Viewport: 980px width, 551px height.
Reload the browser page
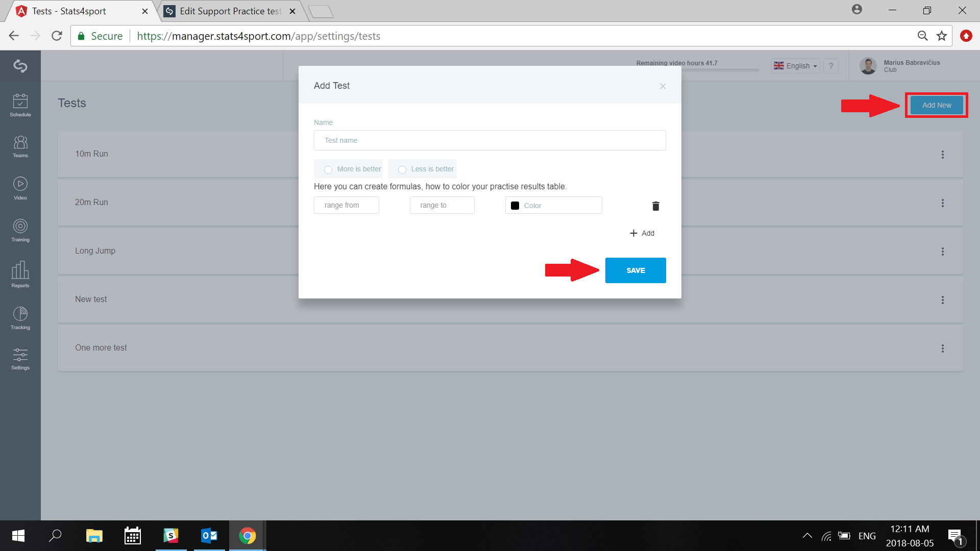pos(57,36)
